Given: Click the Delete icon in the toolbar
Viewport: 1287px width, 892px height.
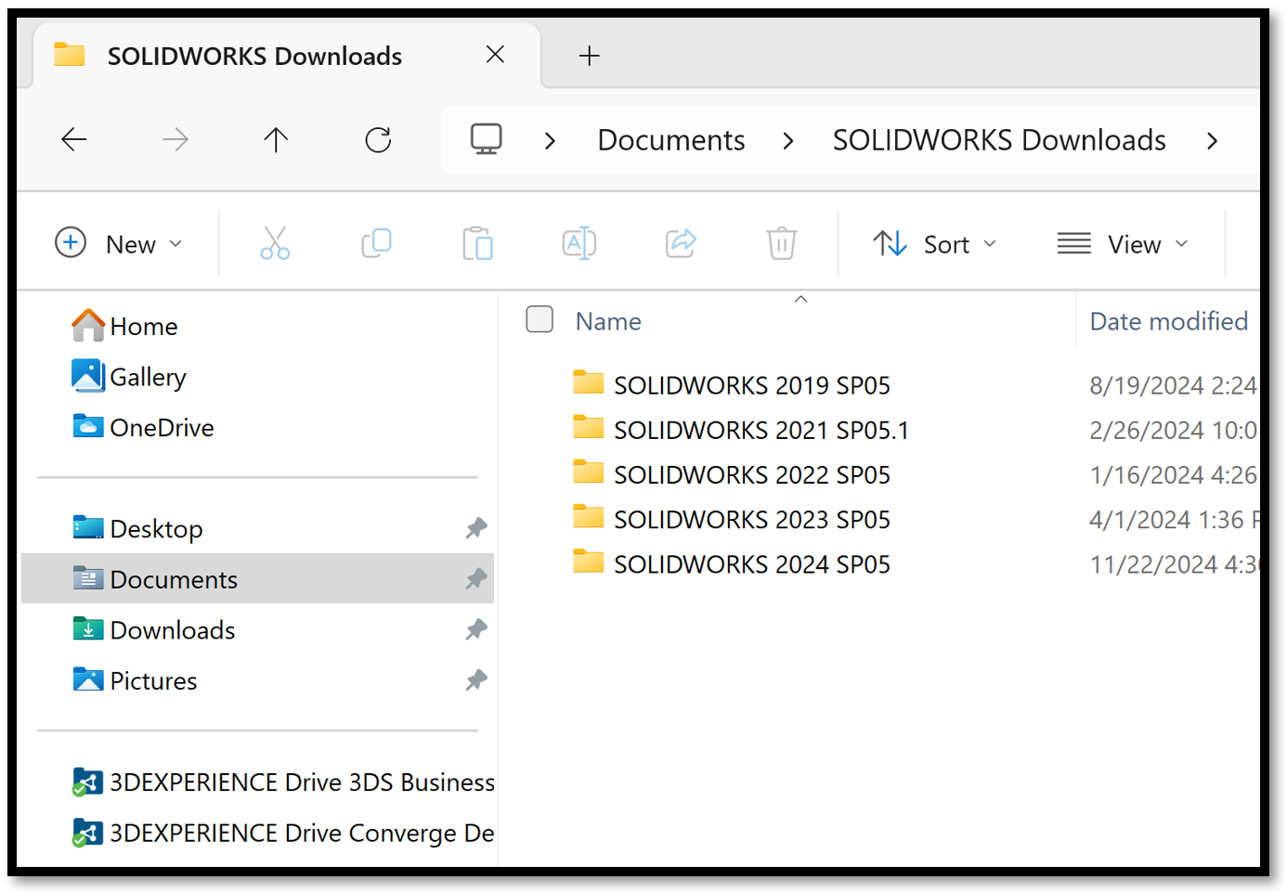Looking at the screenshot, I should pos(781,243).
